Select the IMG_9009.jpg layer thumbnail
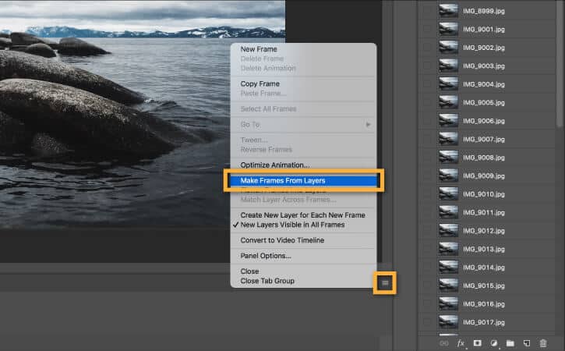 coord(448,175)
